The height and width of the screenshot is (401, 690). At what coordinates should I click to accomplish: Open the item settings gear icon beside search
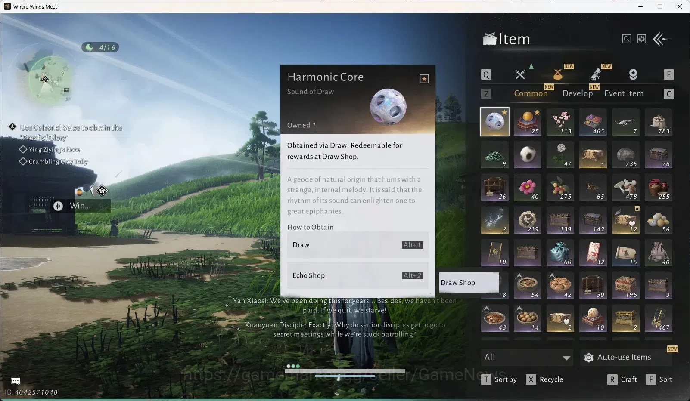click(x=642, y=39)
